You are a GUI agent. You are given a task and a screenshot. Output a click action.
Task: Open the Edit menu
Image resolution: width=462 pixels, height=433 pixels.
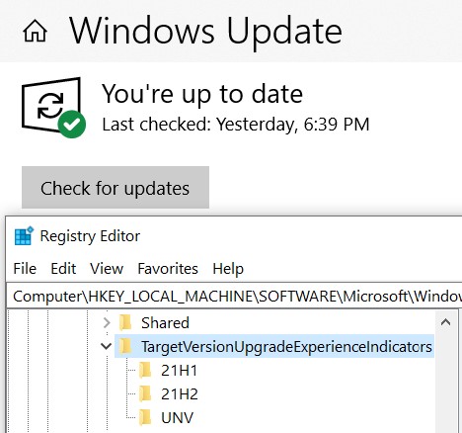tap(63, 269)
